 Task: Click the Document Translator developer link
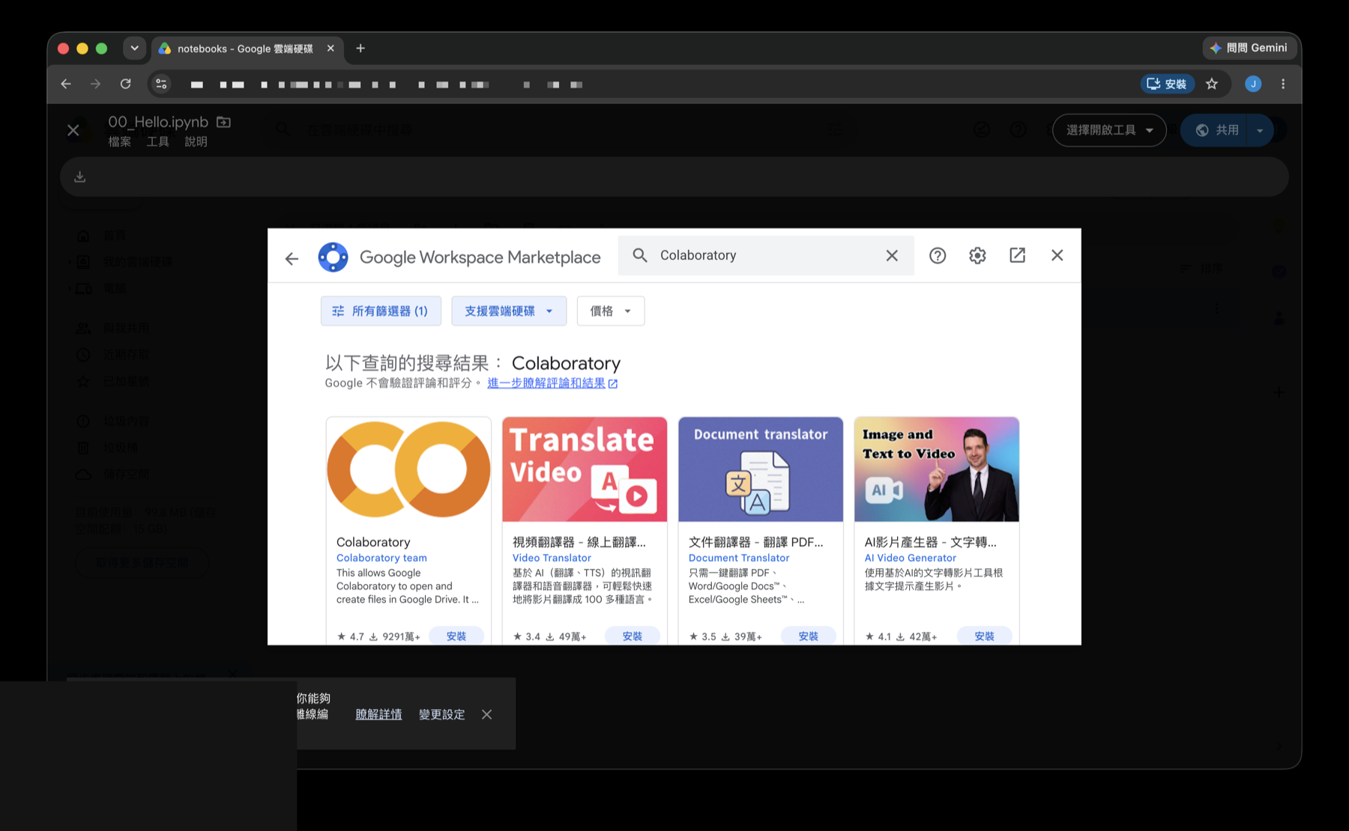coord(739,558)
